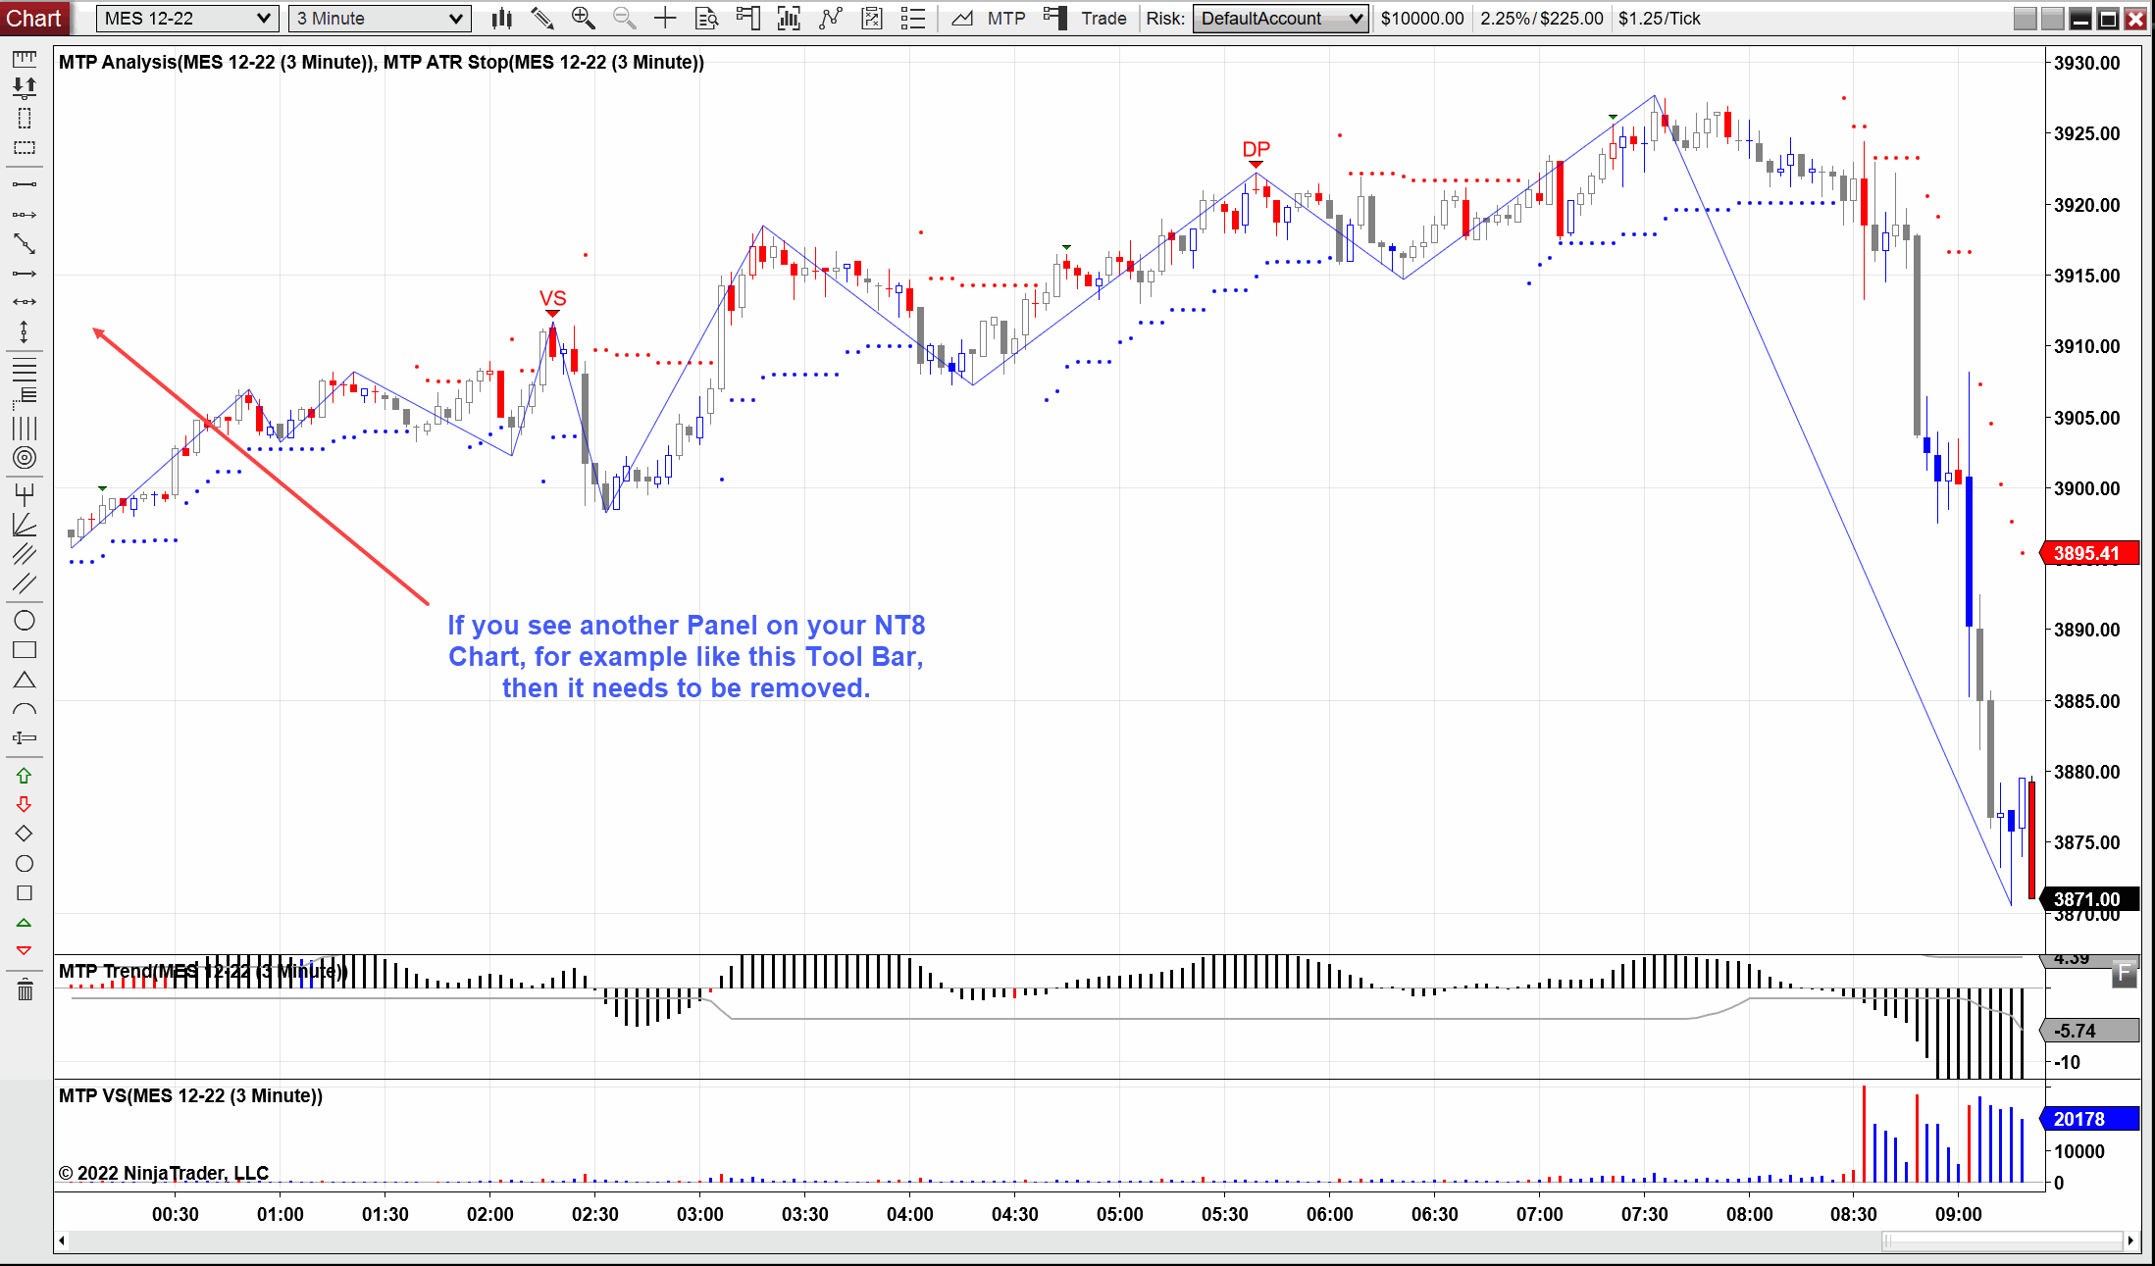The width and height of the screenshot is (2155, 1266).
Task: Click the Trade button
Action: point(1103,18)
